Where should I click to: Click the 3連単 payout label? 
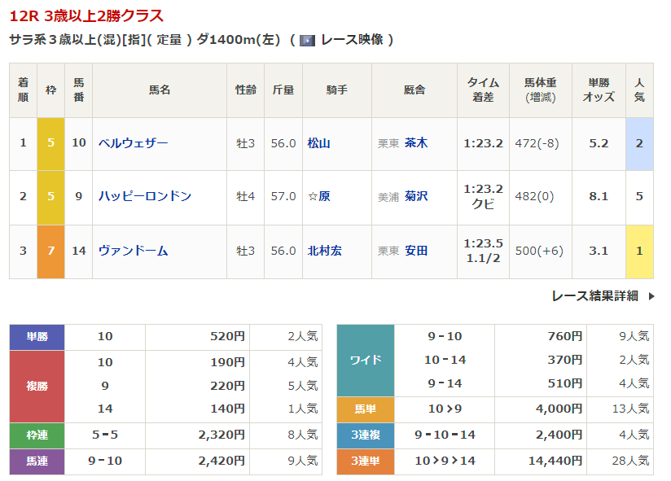pyautogui.click(x=365, y=461)
